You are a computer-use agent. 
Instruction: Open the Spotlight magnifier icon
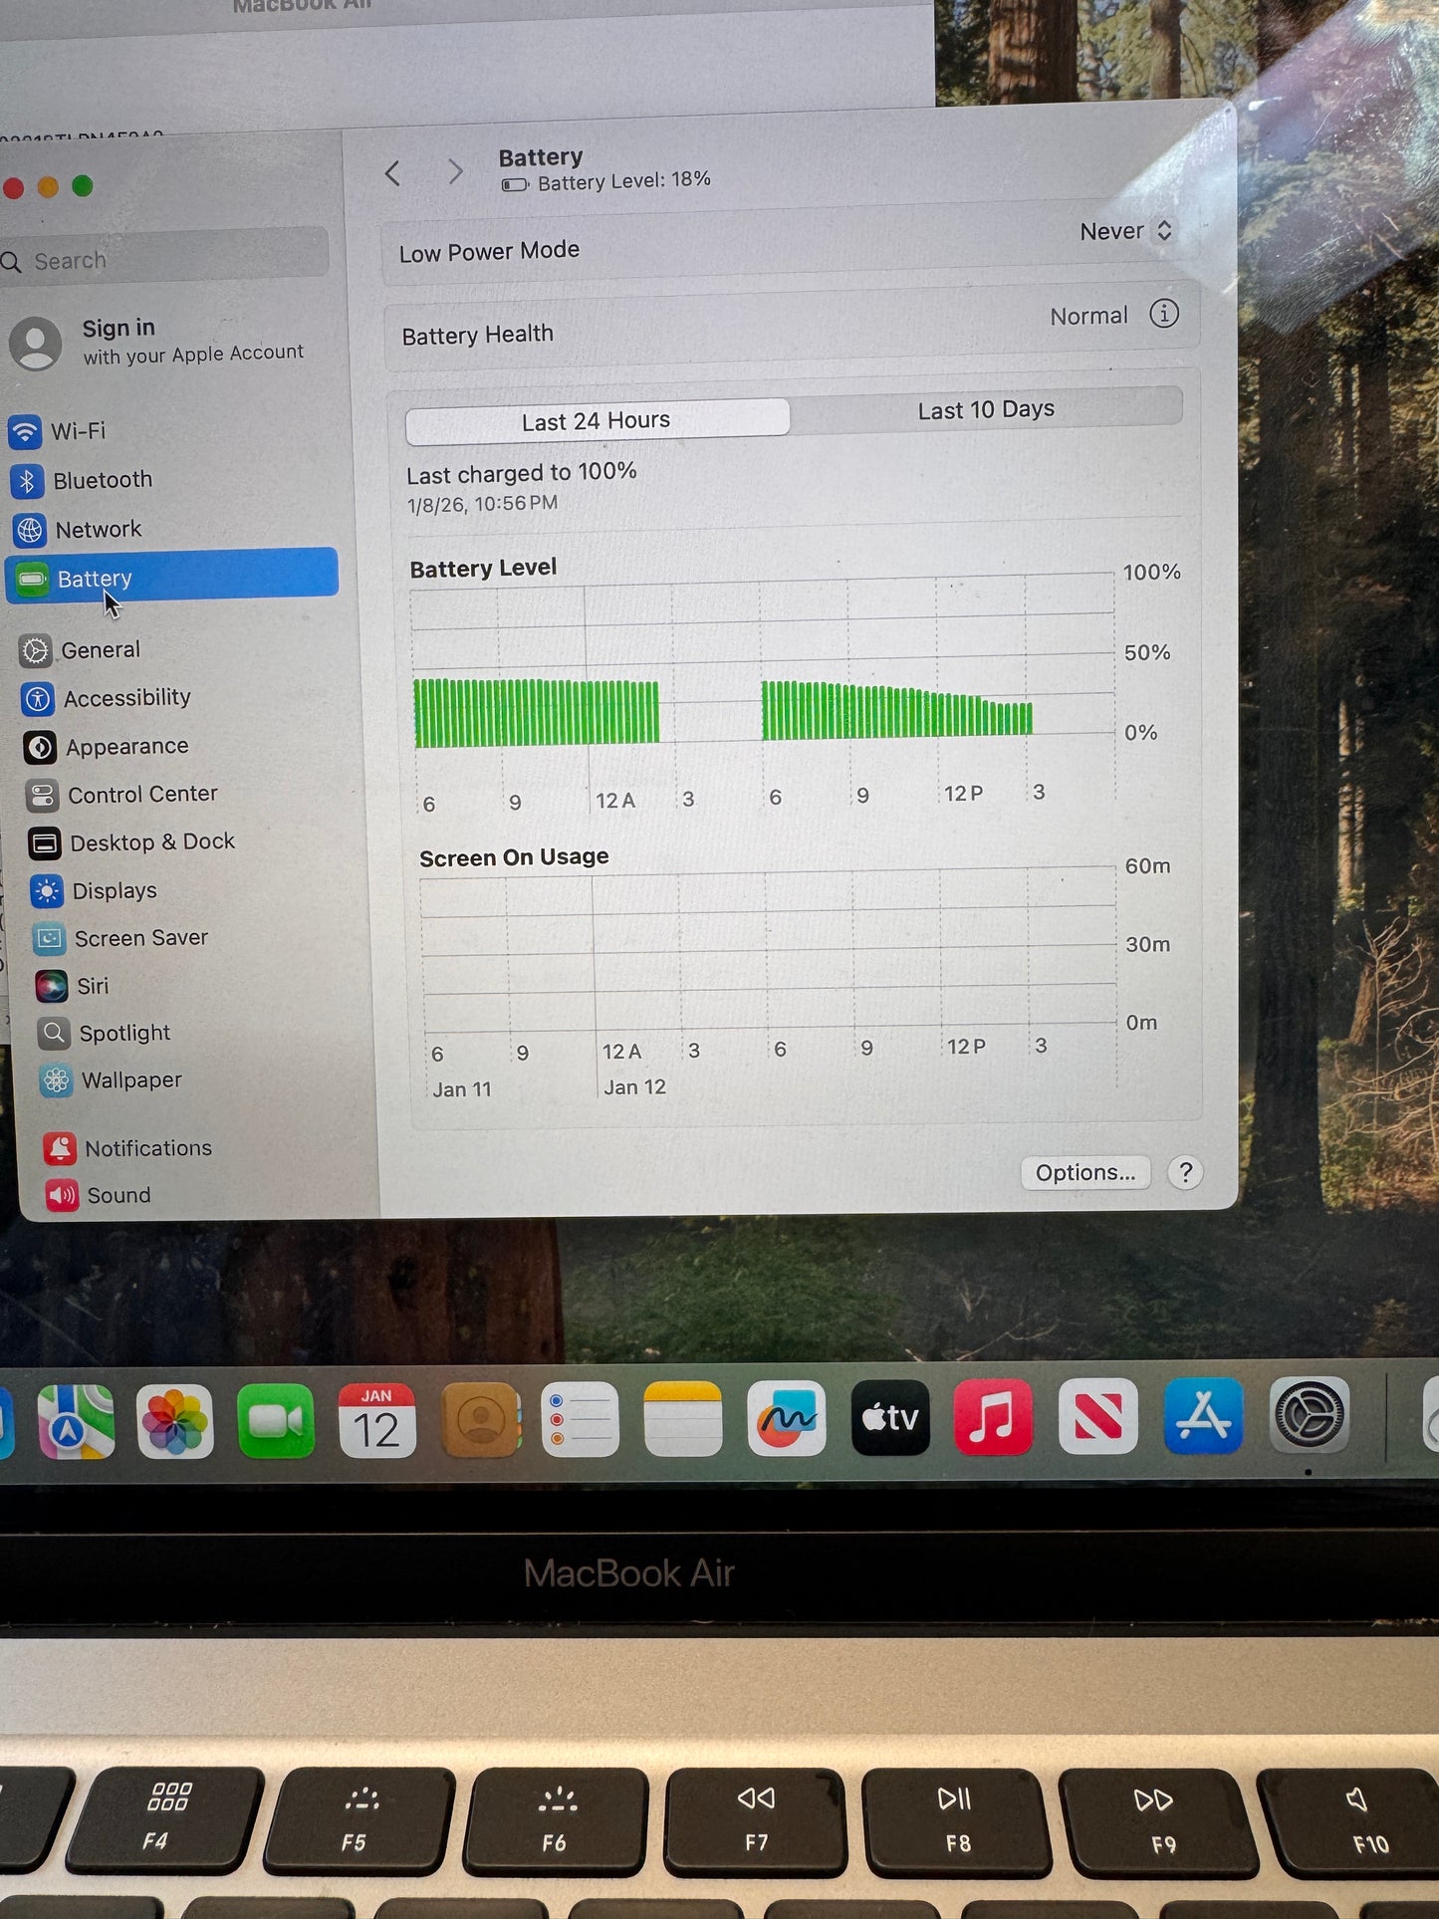click(54, 1034)
